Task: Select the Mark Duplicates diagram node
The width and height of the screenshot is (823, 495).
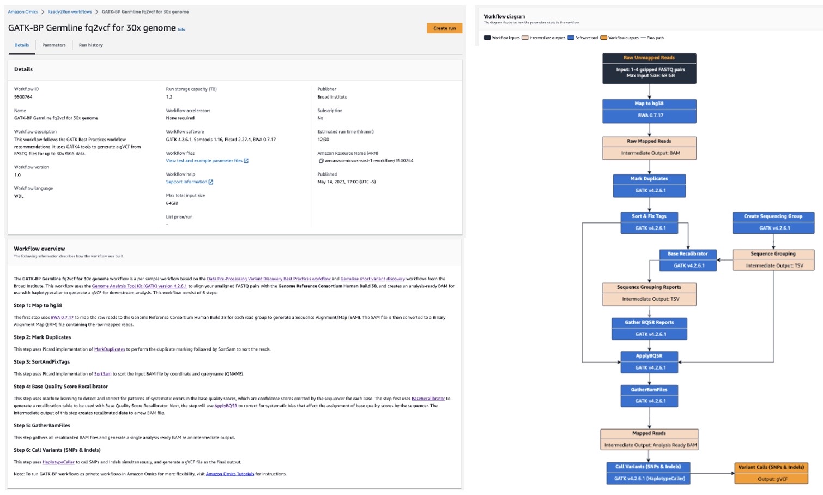Action: click(x=649, y=186)
